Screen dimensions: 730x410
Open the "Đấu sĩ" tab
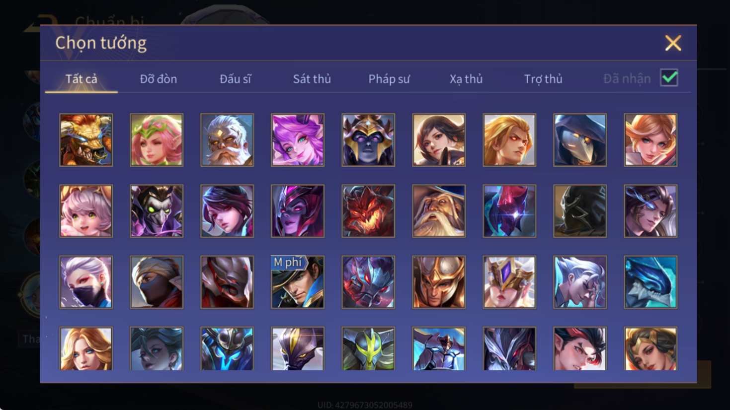[236, 79]
